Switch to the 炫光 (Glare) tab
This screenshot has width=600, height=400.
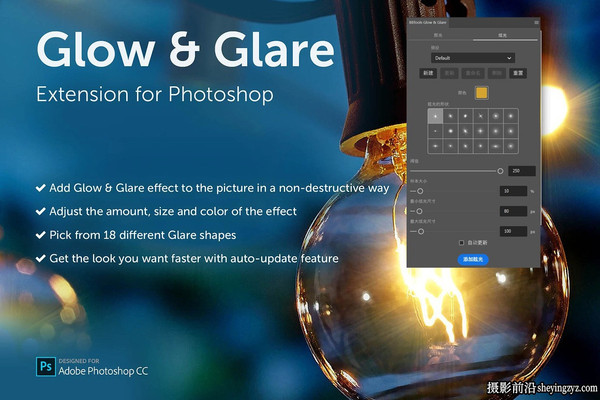pyautogui.click(x=503, y=35)
